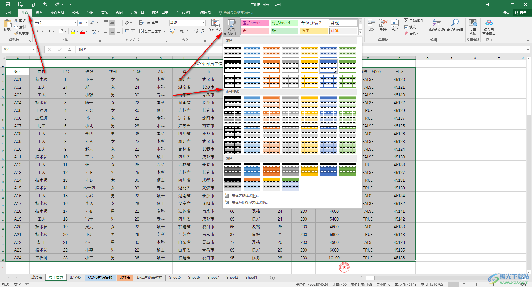Click New Table Style (新建表格样式)
The width and height of the screenshot is (532, 287).
pos(245,196)
